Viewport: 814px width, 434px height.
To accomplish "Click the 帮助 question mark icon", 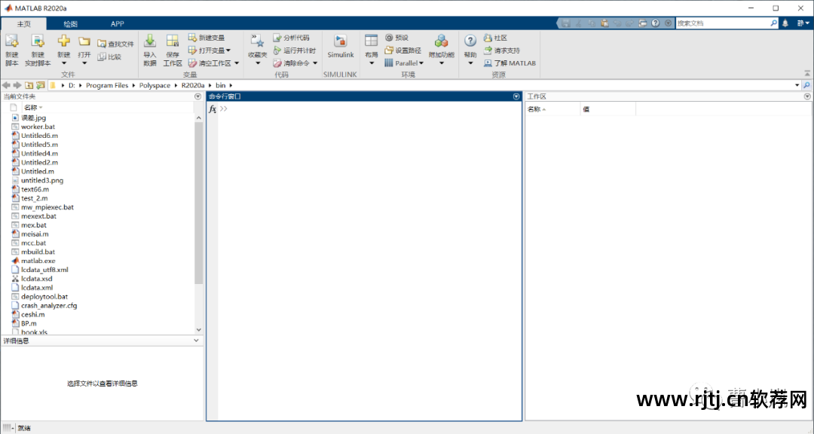I will [470, 41].
